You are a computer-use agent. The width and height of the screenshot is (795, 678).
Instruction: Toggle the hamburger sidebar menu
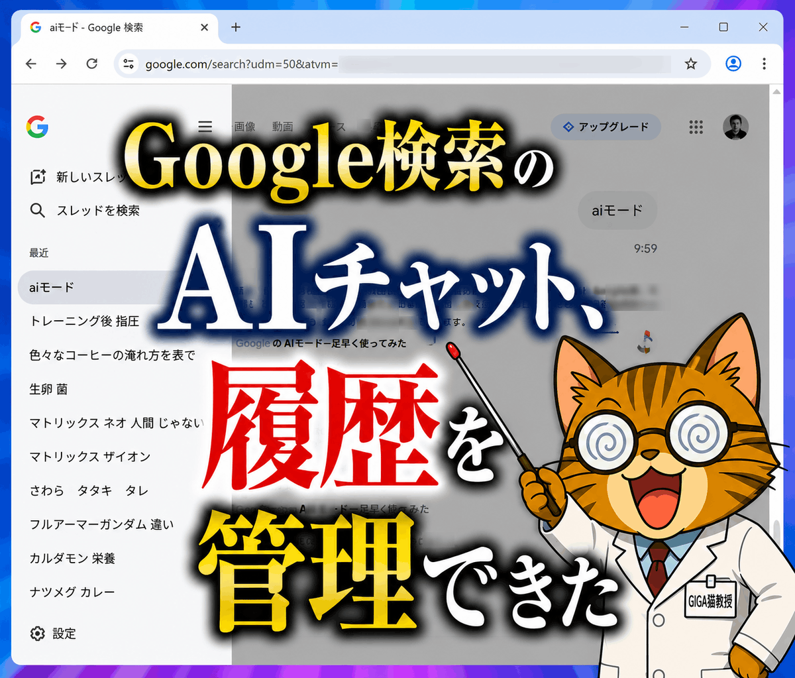tap(205, 127)
